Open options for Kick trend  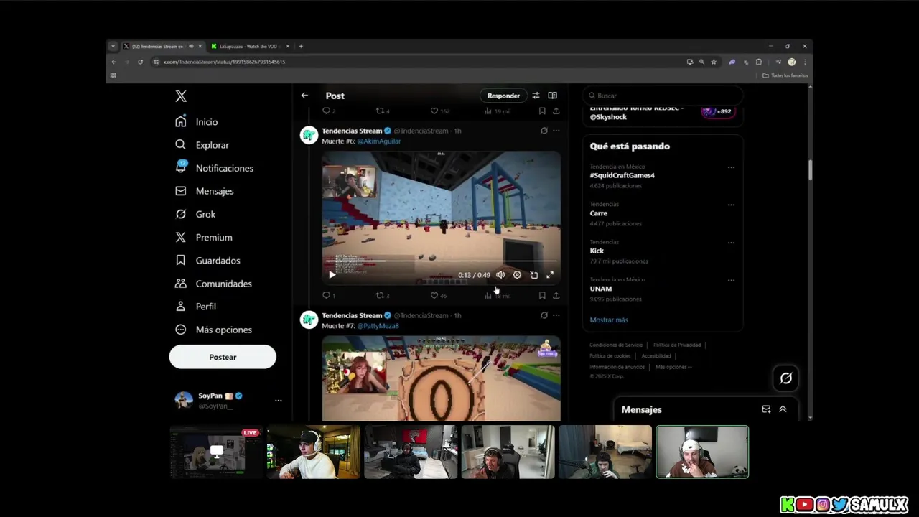(x=731, y=243)
